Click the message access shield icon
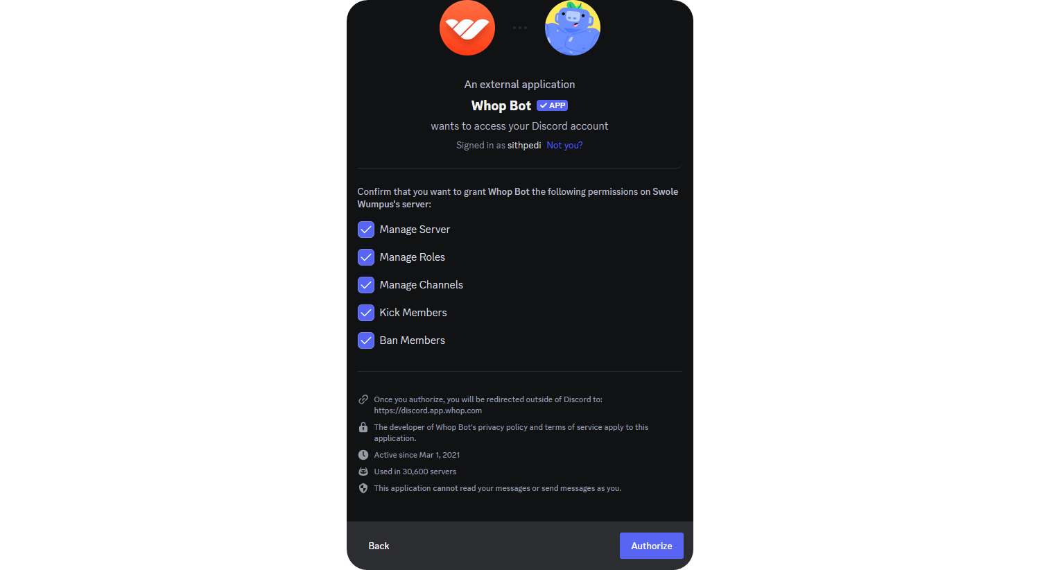Viewport: 1040px width, 570px height. (363, 487)
